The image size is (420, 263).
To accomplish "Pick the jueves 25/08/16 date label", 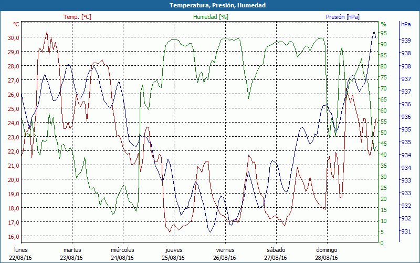I will click(174, 254).
